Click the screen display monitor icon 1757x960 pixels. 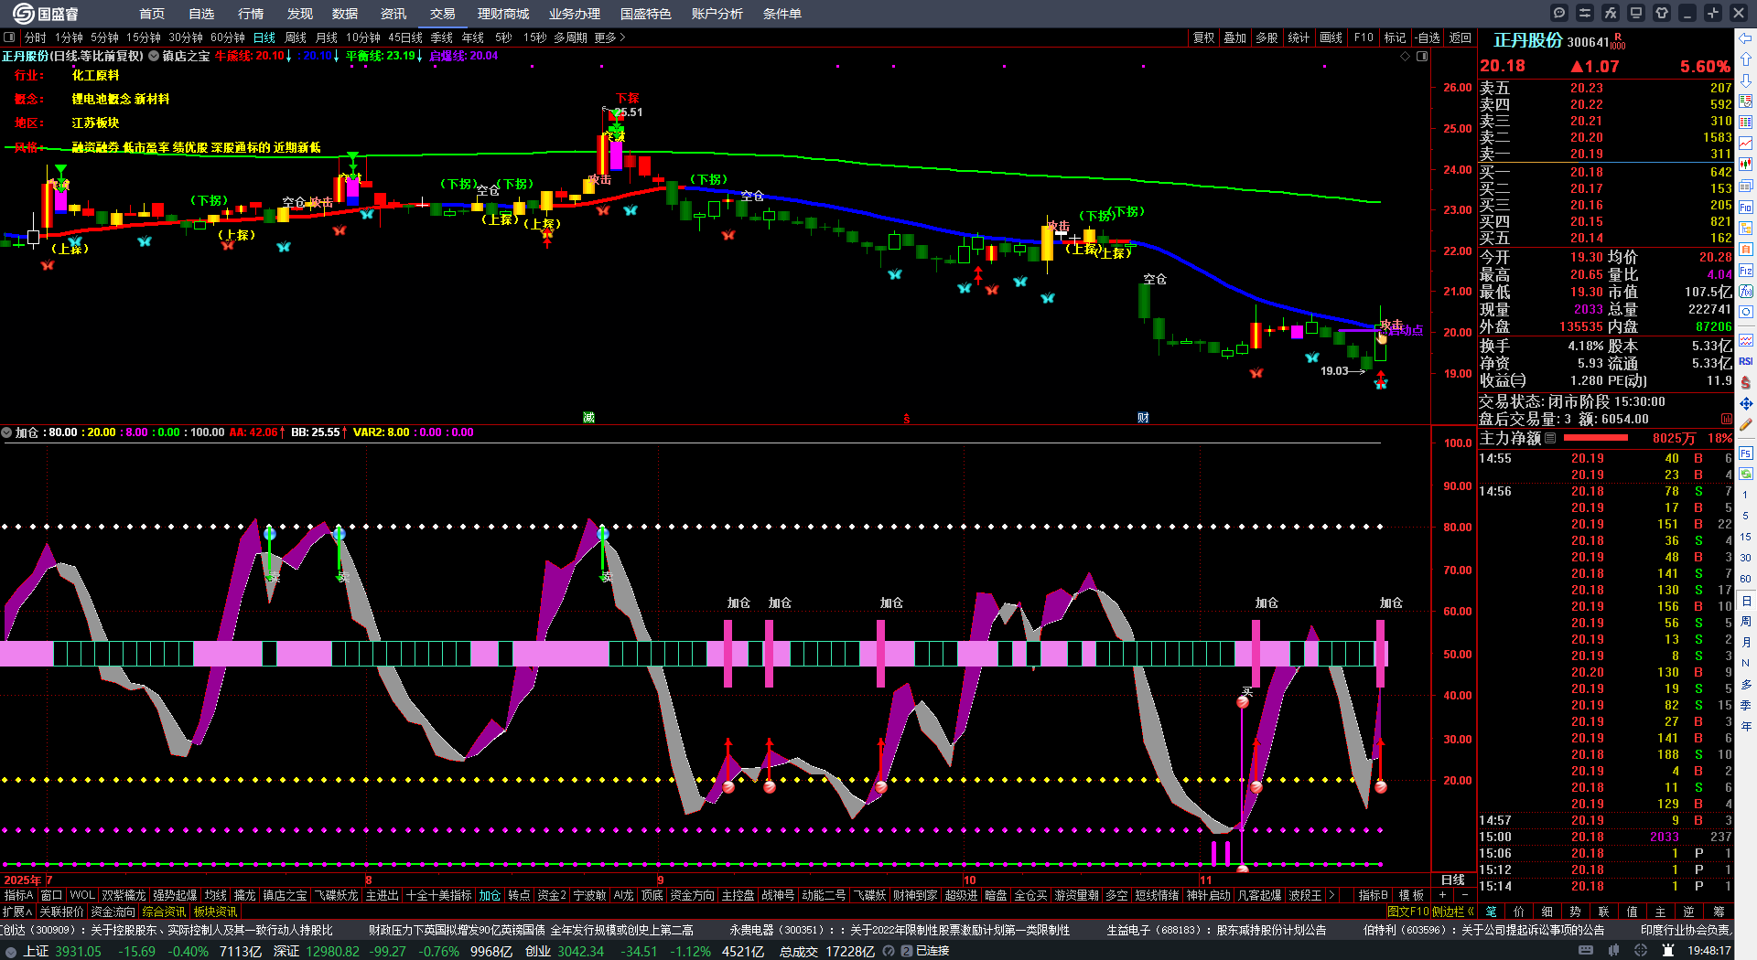tap(1636, 13)
